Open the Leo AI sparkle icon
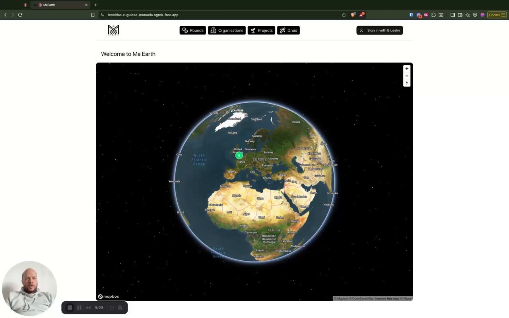Image resolution: width=509 pixels, height=318 pixels. (x=468, y=15)
